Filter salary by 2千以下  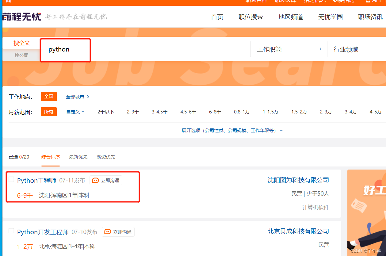click(106, 112)
